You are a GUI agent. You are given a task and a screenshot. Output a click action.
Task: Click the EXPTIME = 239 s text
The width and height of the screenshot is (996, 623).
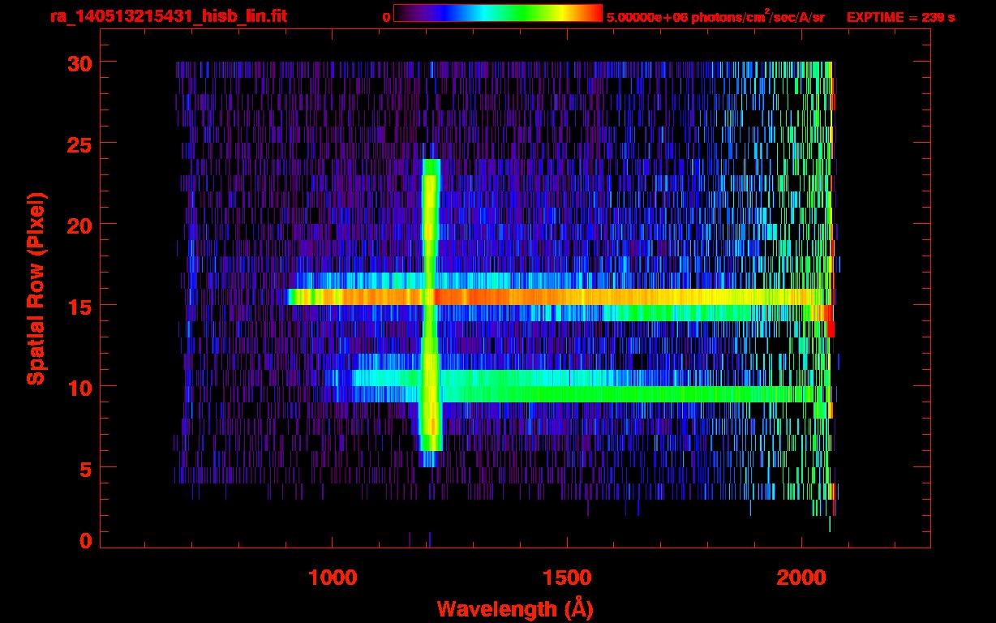click(x=900, y=17)
